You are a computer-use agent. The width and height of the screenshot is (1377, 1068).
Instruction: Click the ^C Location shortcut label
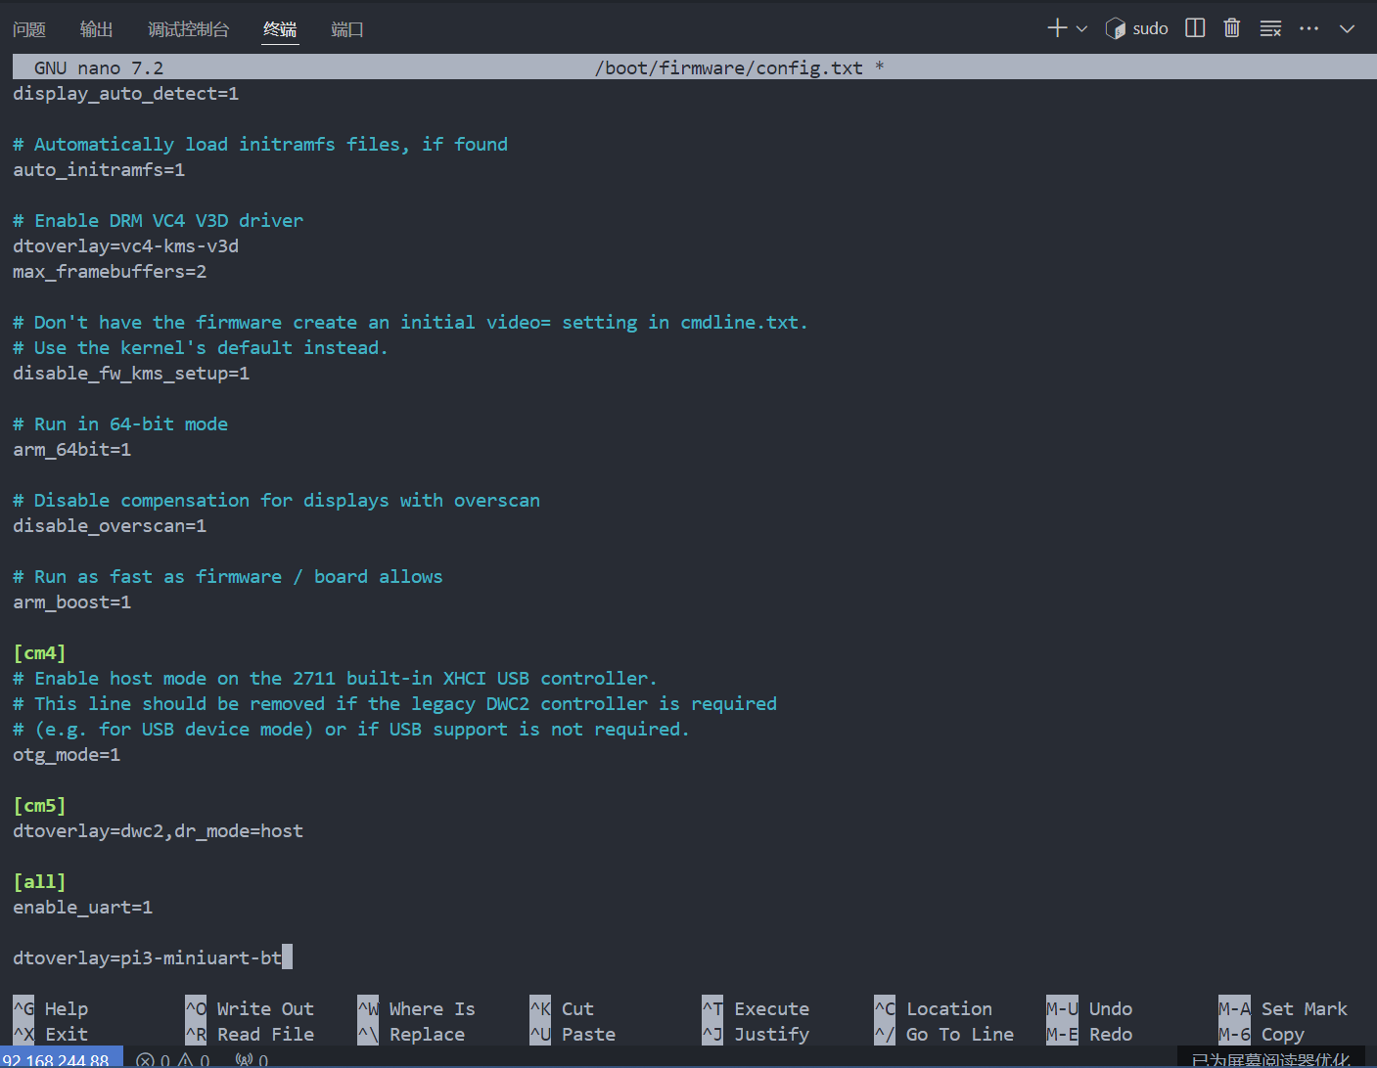[933, 1008]
